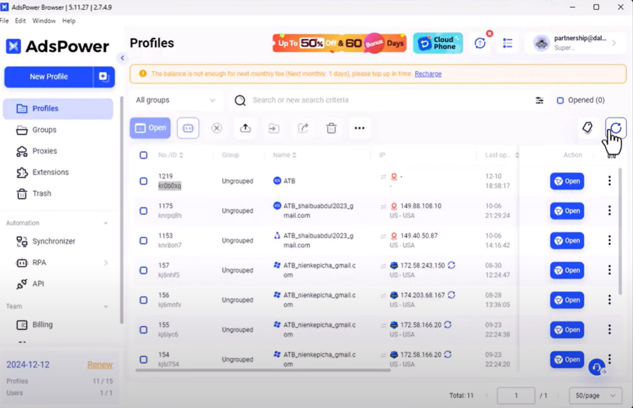Click the Renew link

(100, 365)
